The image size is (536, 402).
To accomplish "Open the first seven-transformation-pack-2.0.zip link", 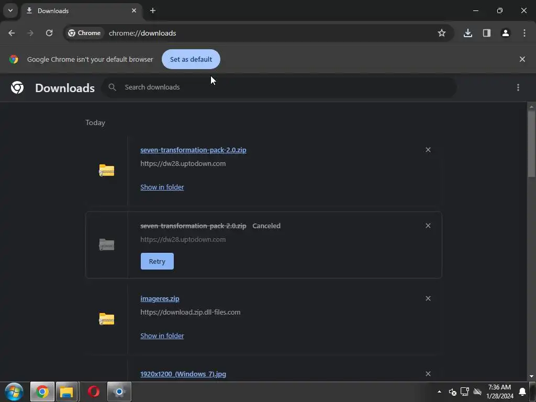I will [193, 150].
